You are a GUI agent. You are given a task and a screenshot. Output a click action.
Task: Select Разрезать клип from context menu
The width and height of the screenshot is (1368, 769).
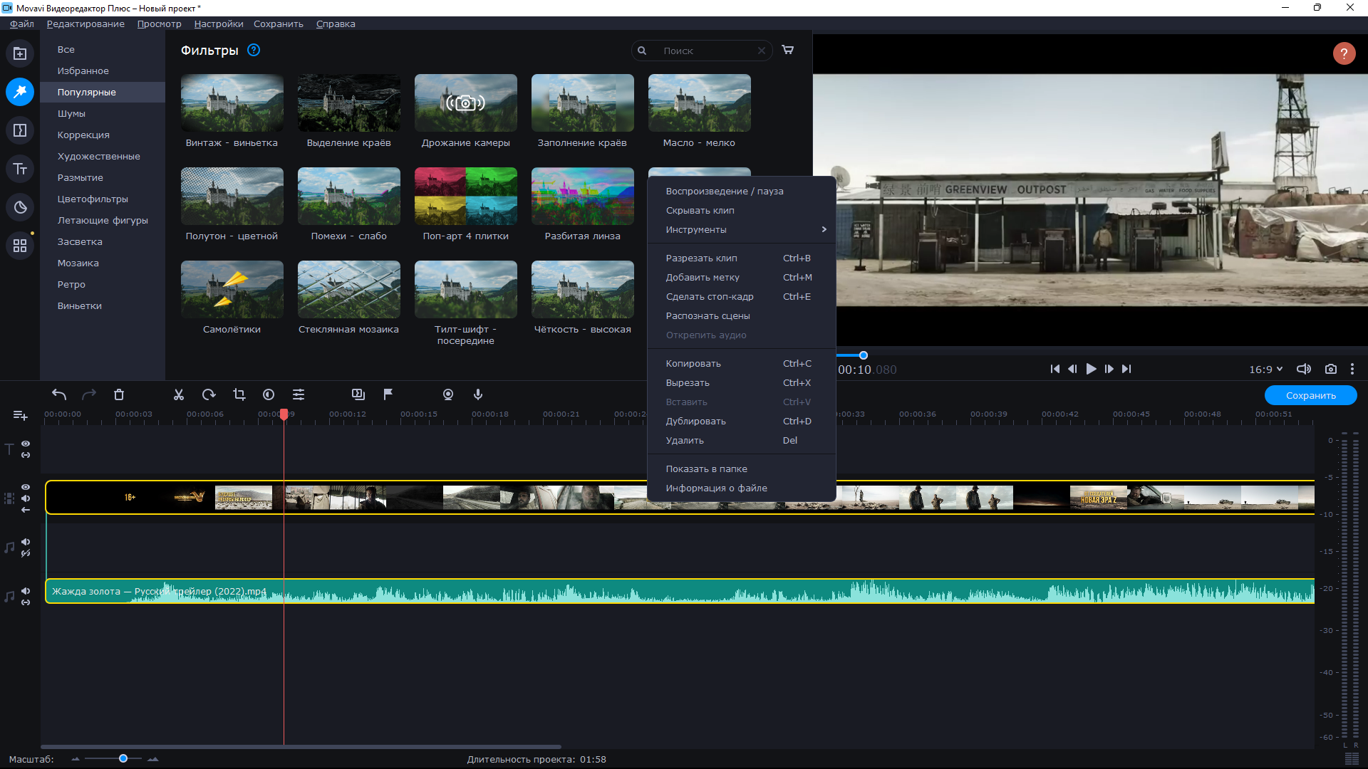(x=702, y=258)
